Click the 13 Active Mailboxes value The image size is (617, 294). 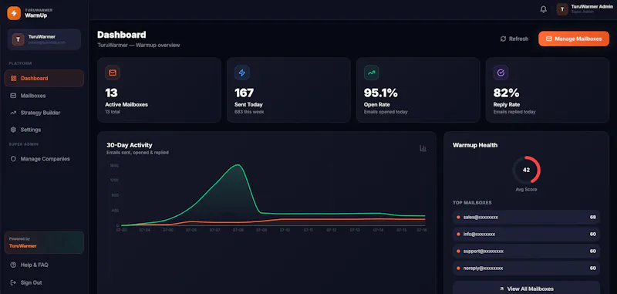pos(111,93)
